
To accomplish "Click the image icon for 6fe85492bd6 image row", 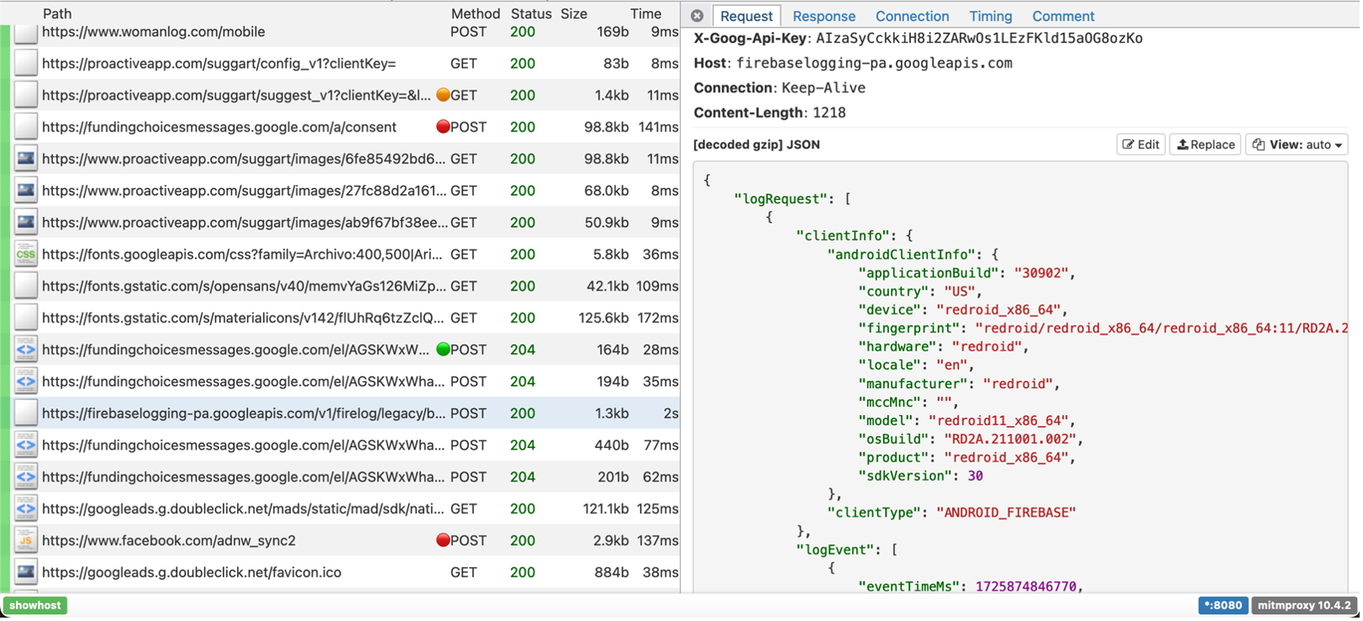I will [x=26, y=159].
